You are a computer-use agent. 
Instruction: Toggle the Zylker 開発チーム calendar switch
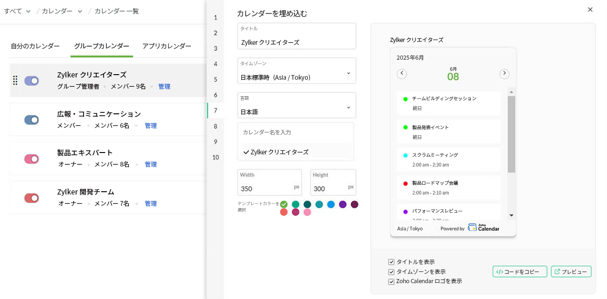32,198
